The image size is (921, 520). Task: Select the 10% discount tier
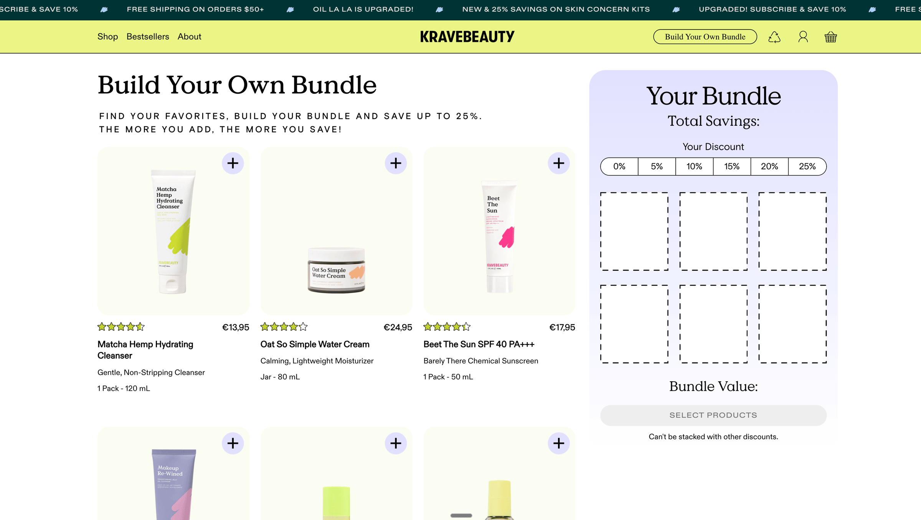pyautogui.click(x=694, y=166)
